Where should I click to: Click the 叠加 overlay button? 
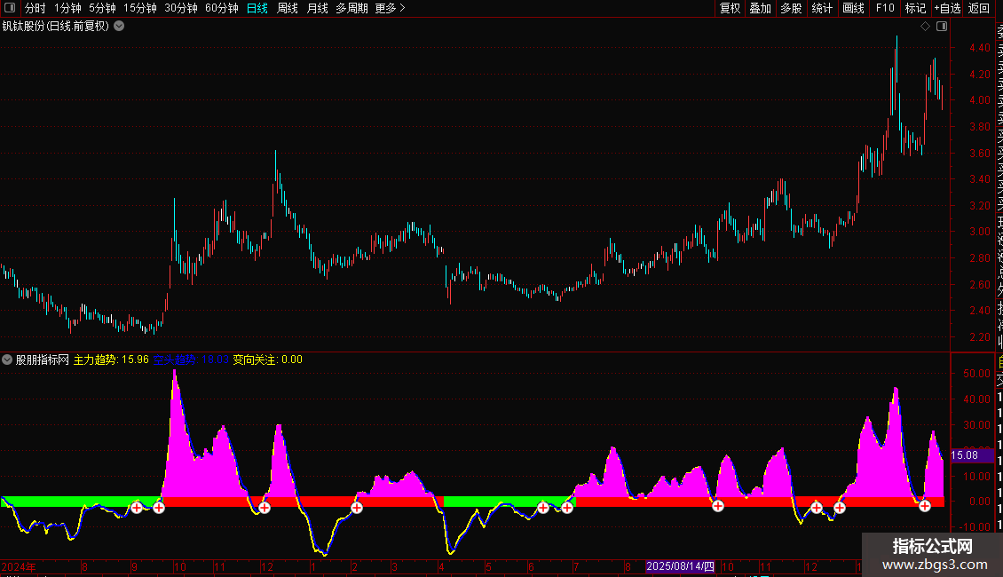click(x=761, y=8)
